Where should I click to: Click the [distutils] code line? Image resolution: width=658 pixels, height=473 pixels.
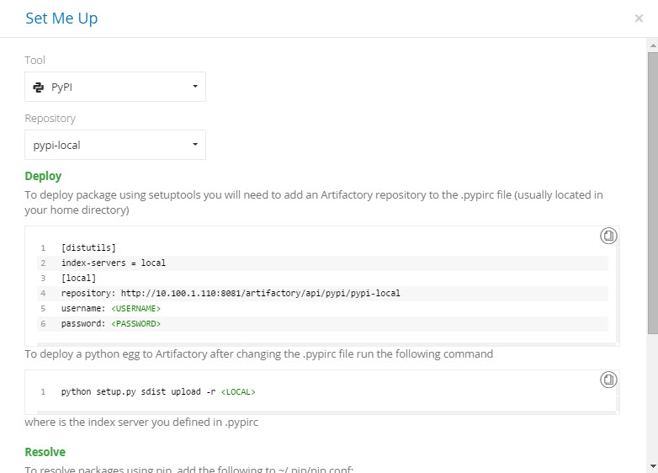(x=88, y=247)
